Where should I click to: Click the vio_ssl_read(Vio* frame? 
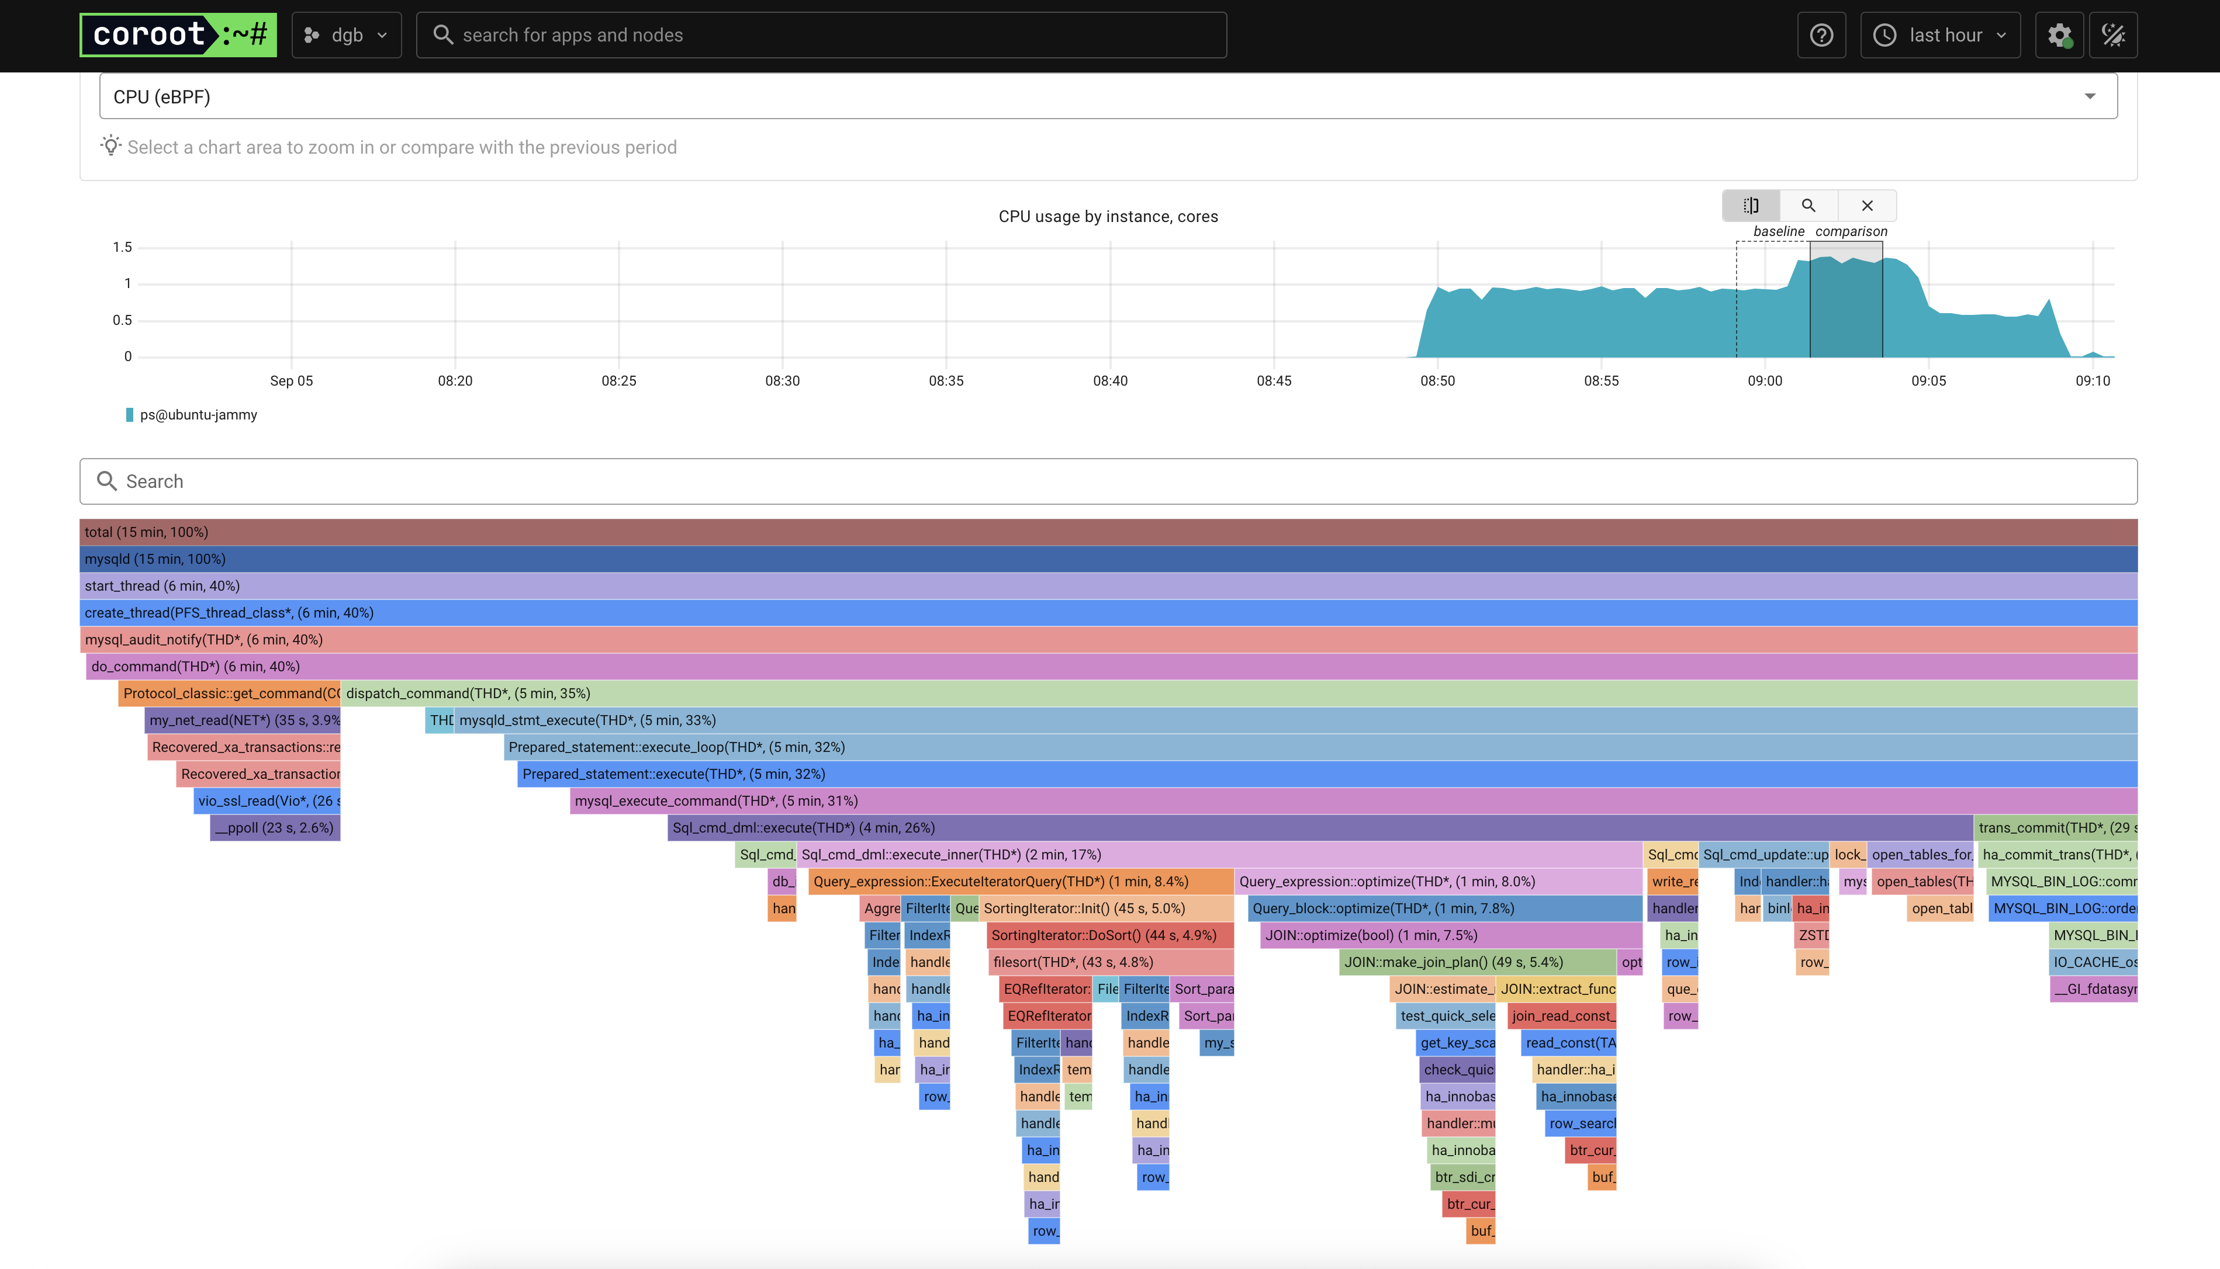[x=267, y=801]
